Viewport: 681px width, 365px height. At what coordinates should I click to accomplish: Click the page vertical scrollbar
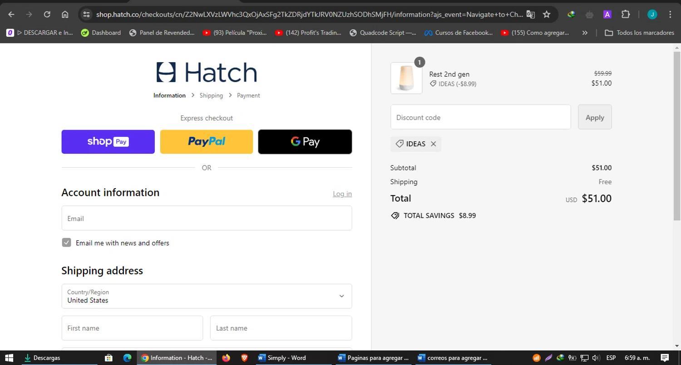tap(677, 136)
